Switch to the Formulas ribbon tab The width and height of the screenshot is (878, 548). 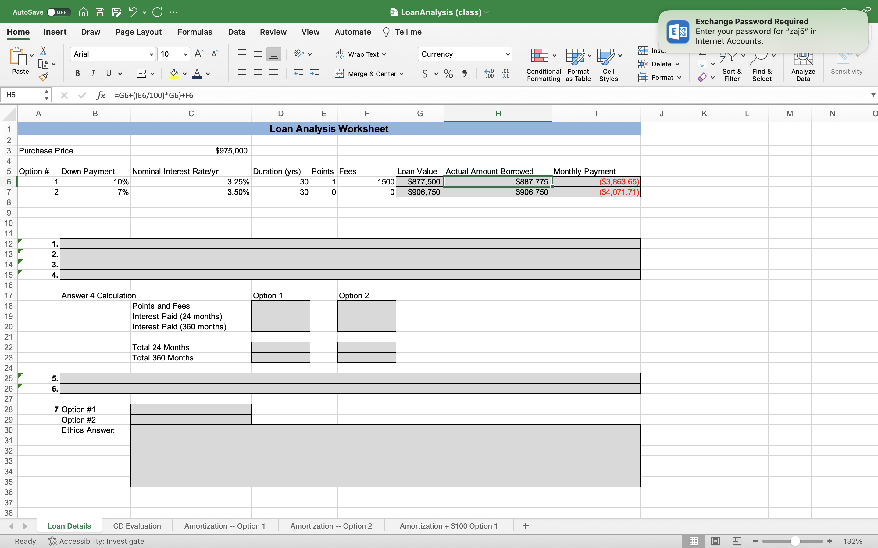point(195,32)
